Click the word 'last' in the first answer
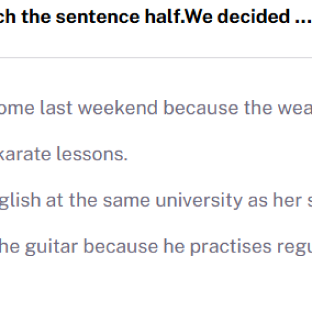 tap(56, 108)
